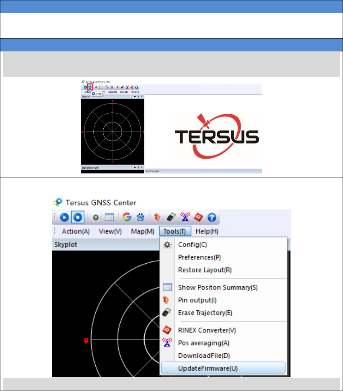The width and height of the screenshot is (343, 391).
Task: Click the Start icon in the window with open Tools menu
Action: 64,217
